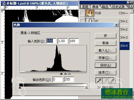Click the 载入(L)... load button

106,51
